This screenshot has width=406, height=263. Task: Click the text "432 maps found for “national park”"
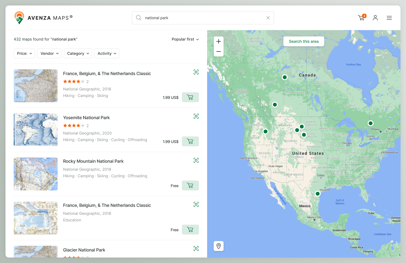click(46, 39)
